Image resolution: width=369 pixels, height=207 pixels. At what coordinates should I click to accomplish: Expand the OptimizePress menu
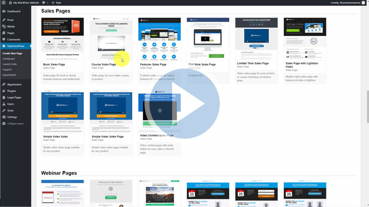(17, 46)
